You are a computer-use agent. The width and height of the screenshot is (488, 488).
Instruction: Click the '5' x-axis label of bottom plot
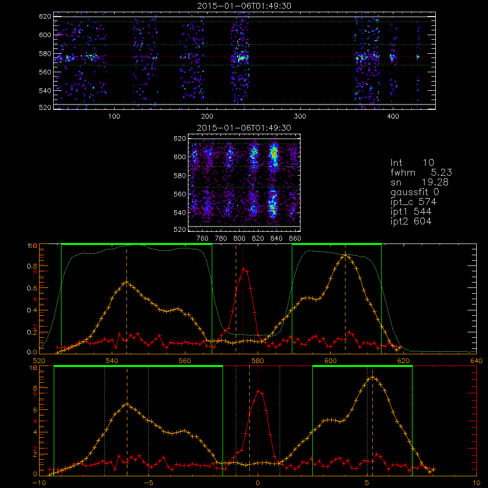tap(367, 483)
